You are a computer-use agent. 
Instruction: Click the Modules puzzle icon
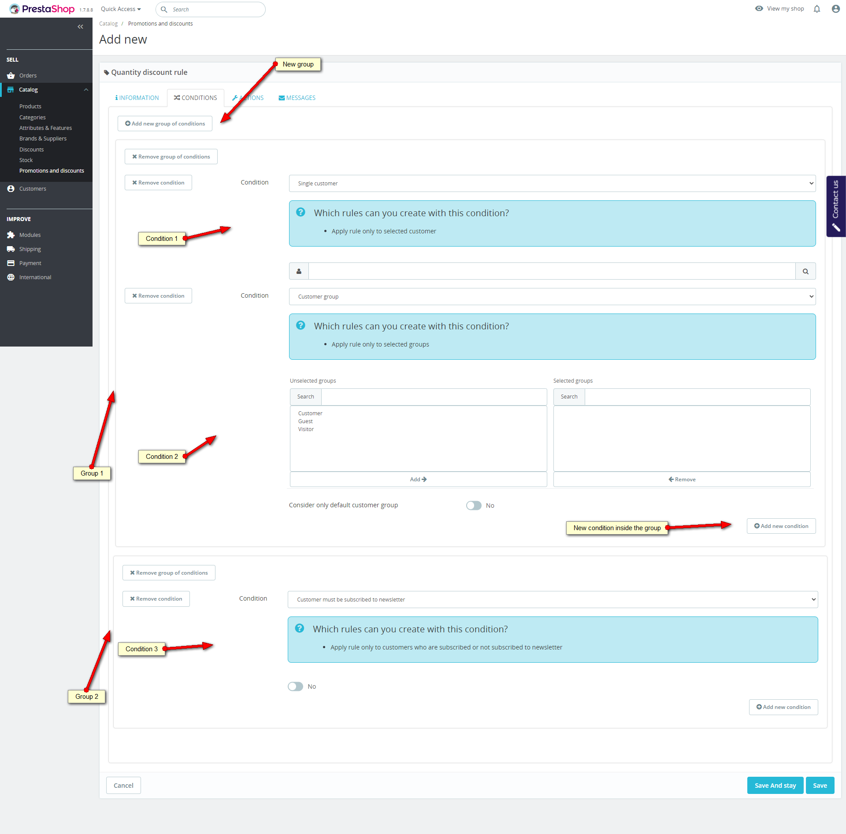pyautogui.click(x=11, y=235)
